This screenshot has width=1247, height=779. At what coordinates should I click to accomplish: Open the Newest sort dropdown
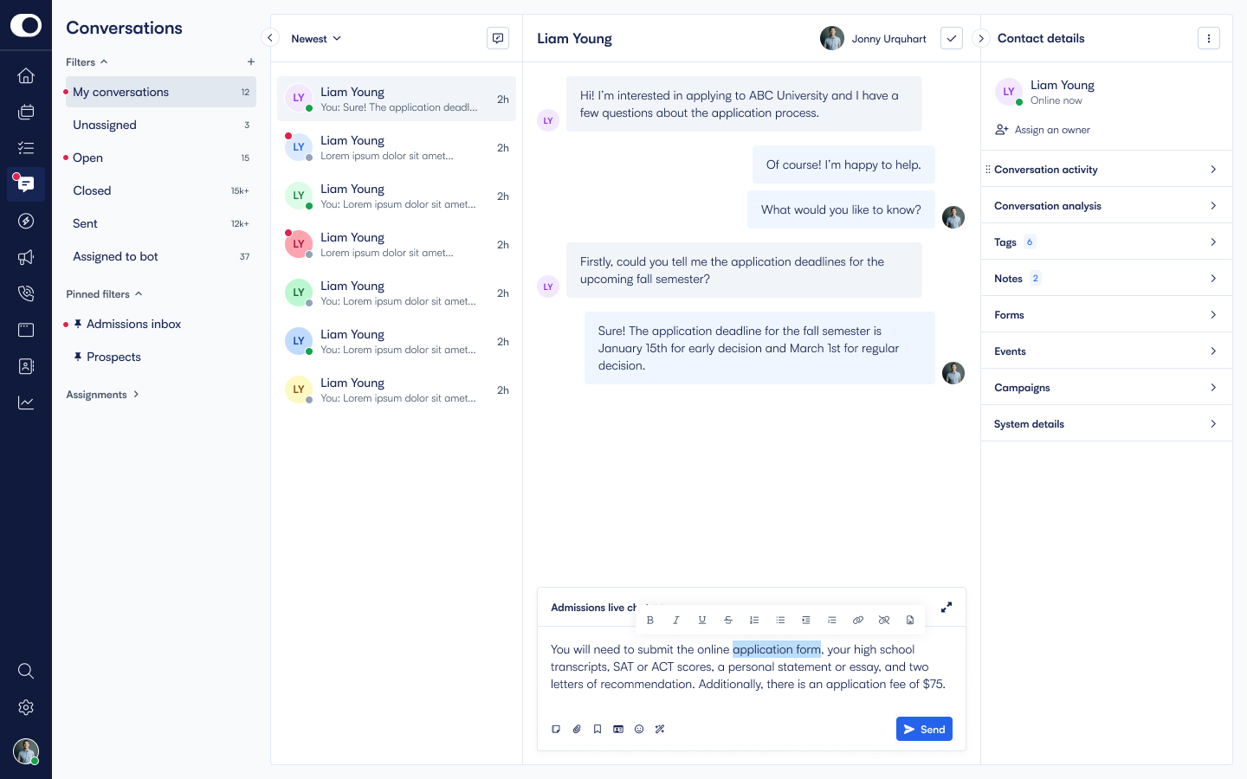[x=316, y=39]
